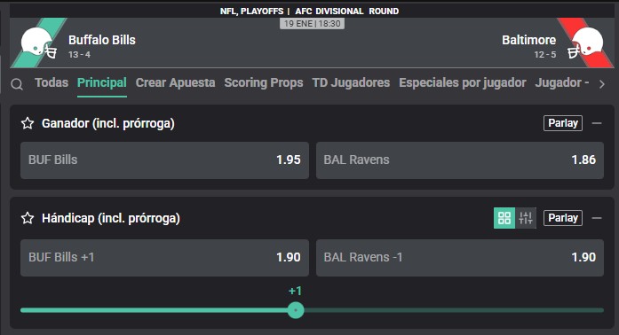619x335 pixels.
Task: Select BUF Bills +1 handicap odds
Action: 164,257
